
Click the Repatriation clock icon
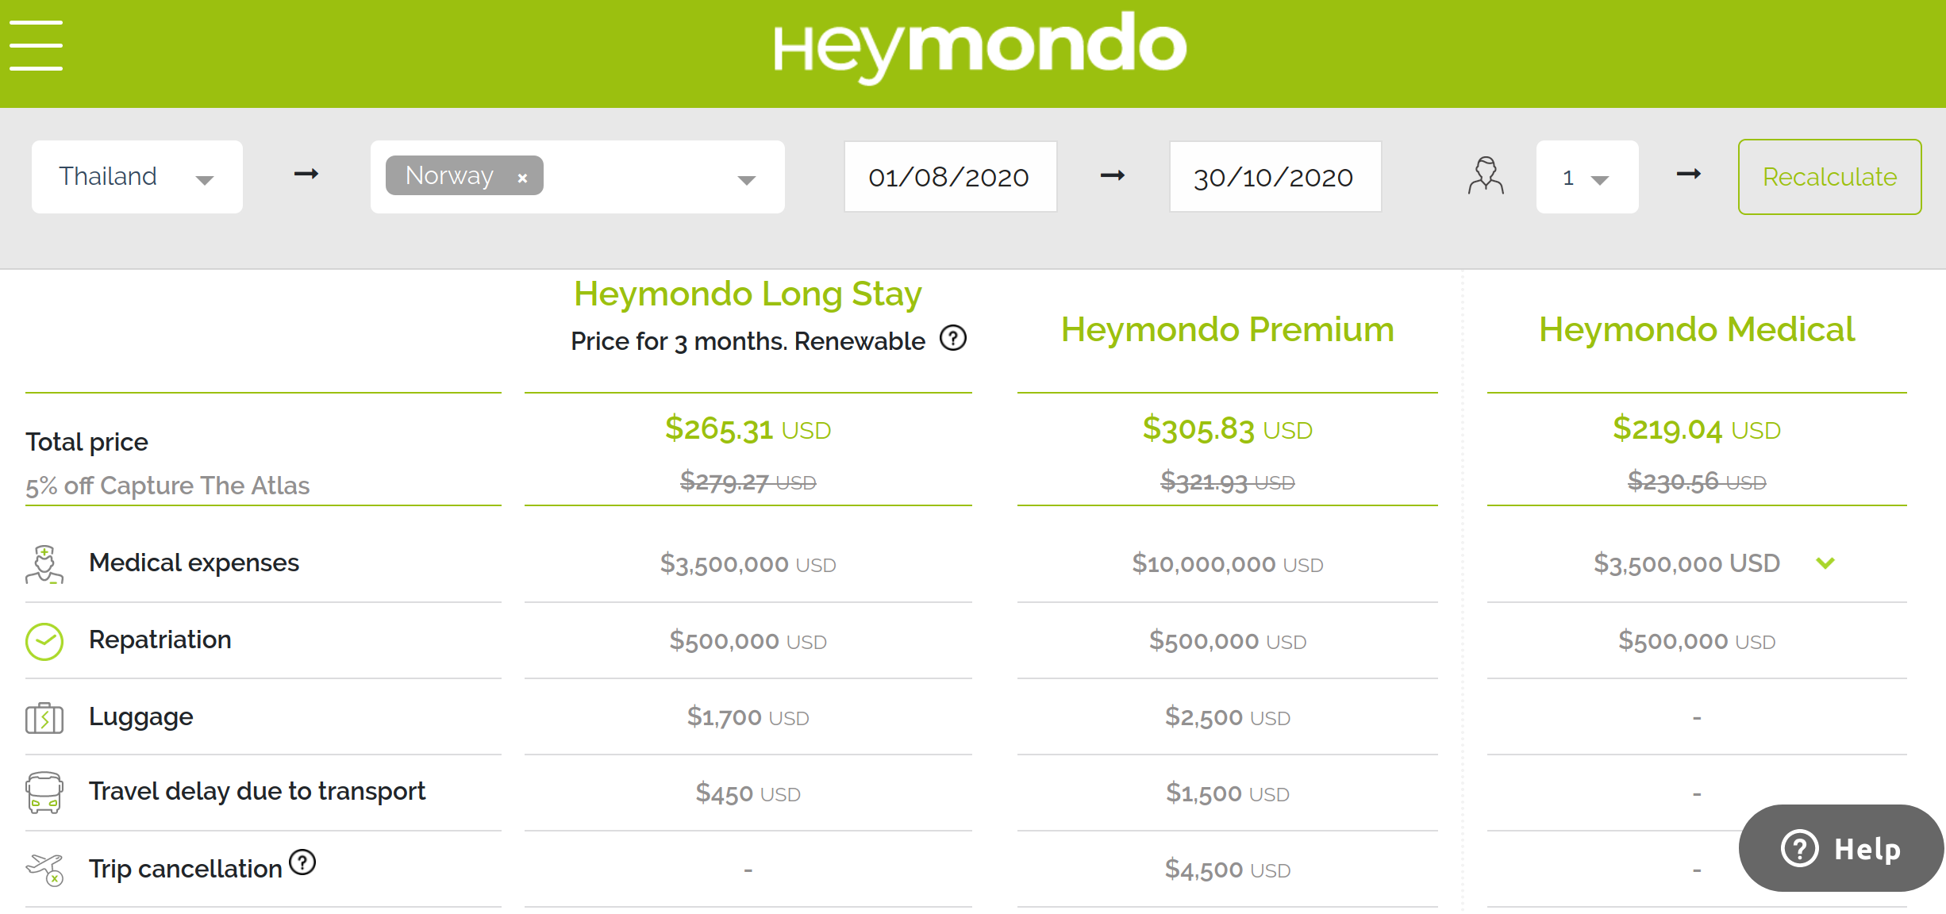coord(44,641)
